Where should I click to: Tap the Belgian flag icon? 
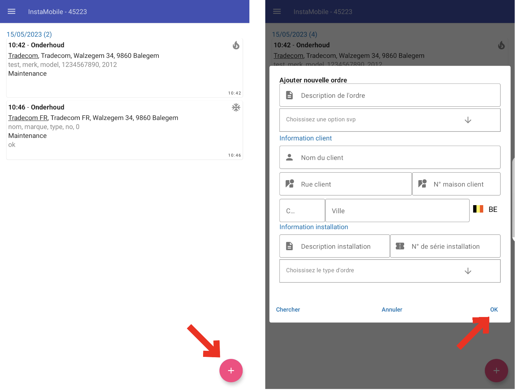tap(478, 209)
